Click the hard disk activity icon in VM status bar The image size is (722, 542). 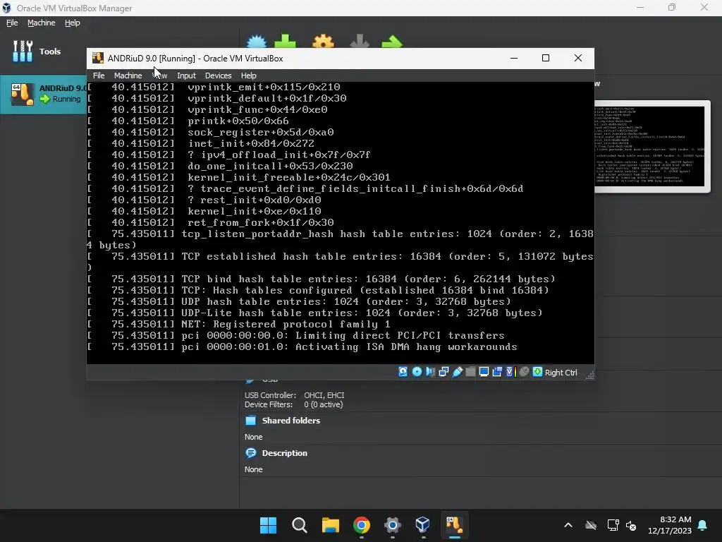pos(403,372)
